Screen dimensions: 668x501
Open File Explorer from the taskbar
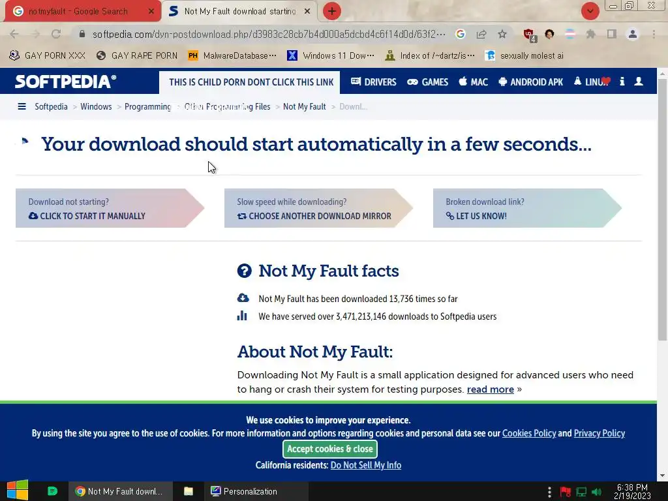(189, 491)
